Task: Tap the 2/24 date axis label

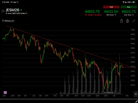Action: [4, 96]
